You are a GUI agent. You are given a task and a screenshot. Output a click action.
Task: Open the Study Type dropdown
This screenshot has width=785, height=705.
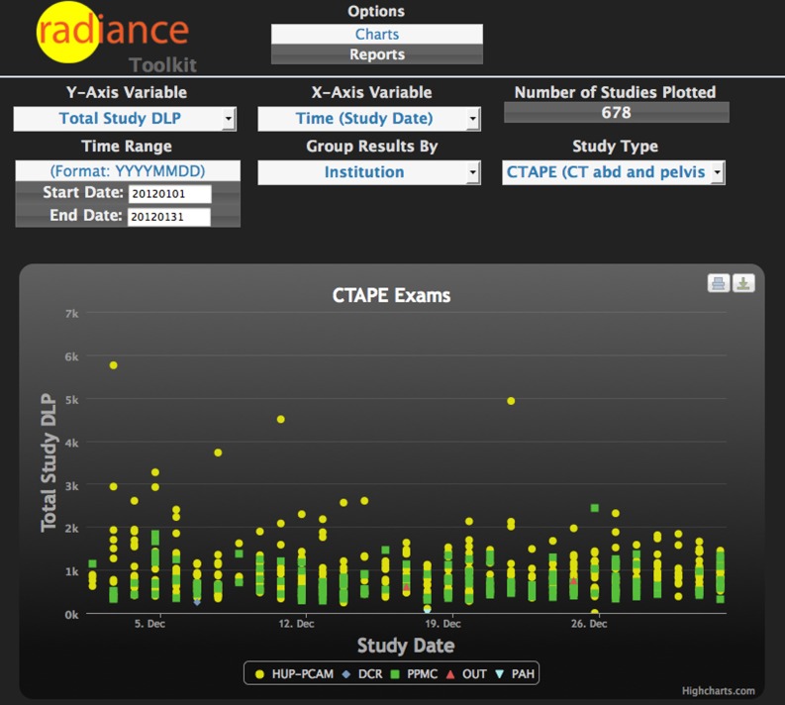pyautogui.click(x=613, y=172)
